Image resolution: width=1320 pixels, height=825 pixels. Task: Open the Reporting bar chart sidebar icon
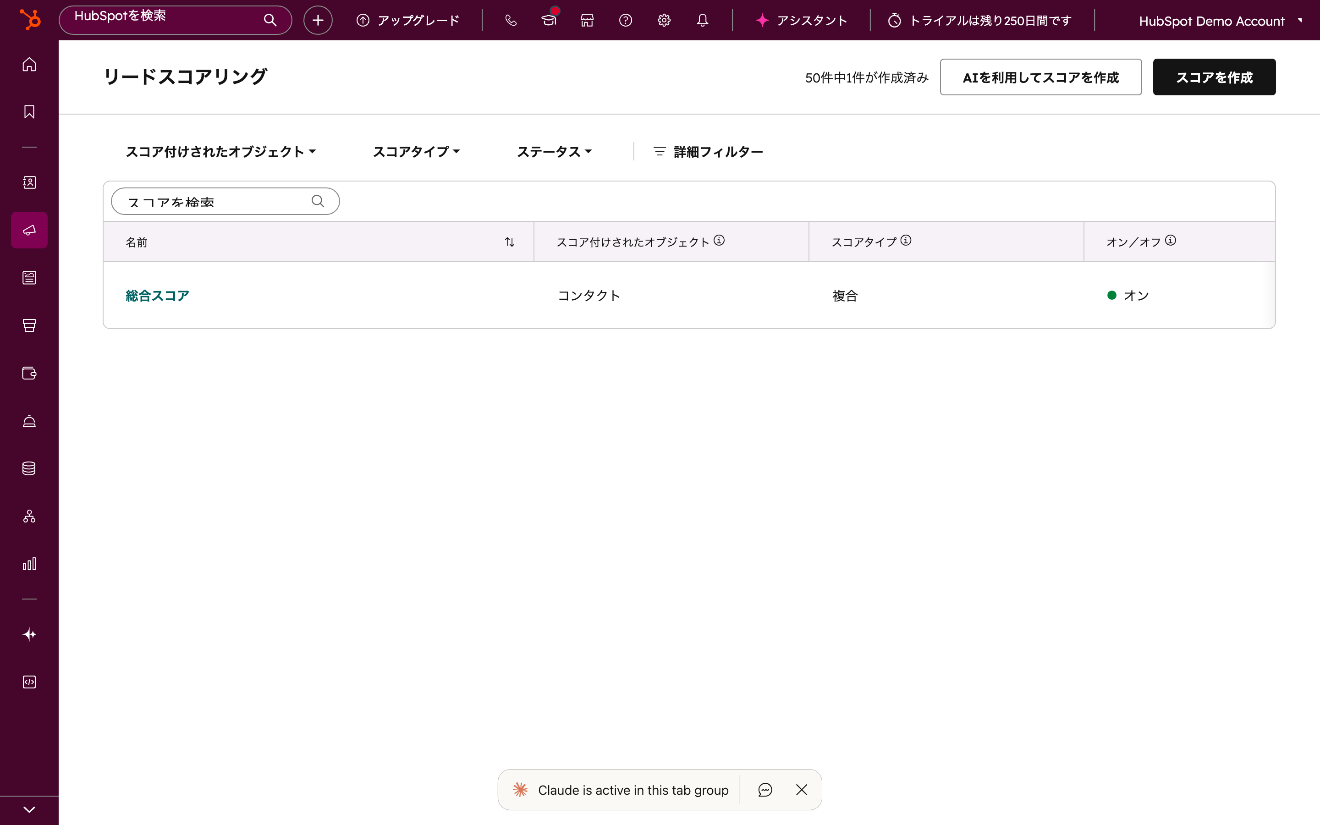click(29, 564)
